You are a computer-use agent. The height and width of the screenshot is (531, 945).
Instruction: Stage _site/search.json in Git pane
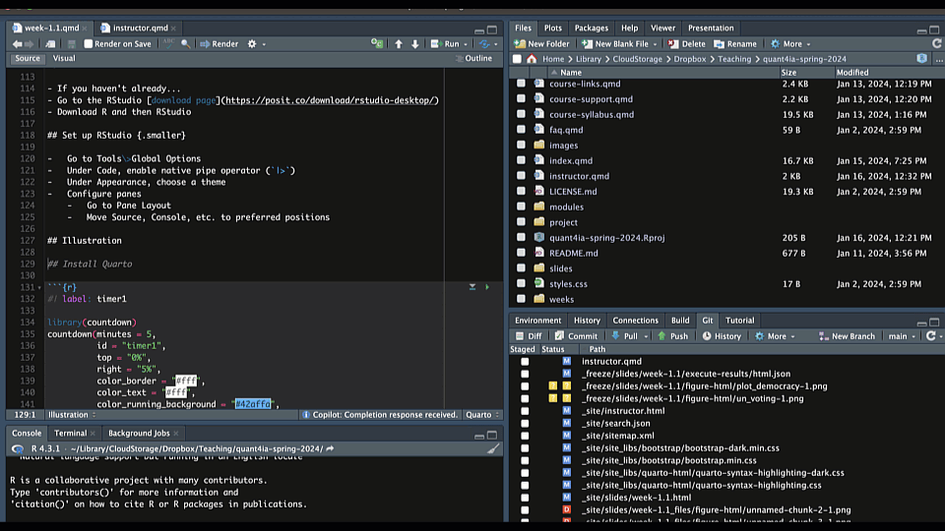coord(525,423)
